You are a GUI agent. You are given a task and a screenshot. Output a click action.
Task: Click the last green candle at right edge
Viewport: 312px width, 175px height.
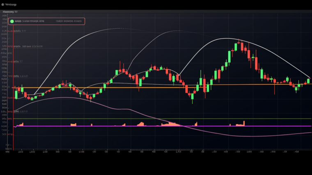pos(308,81)
